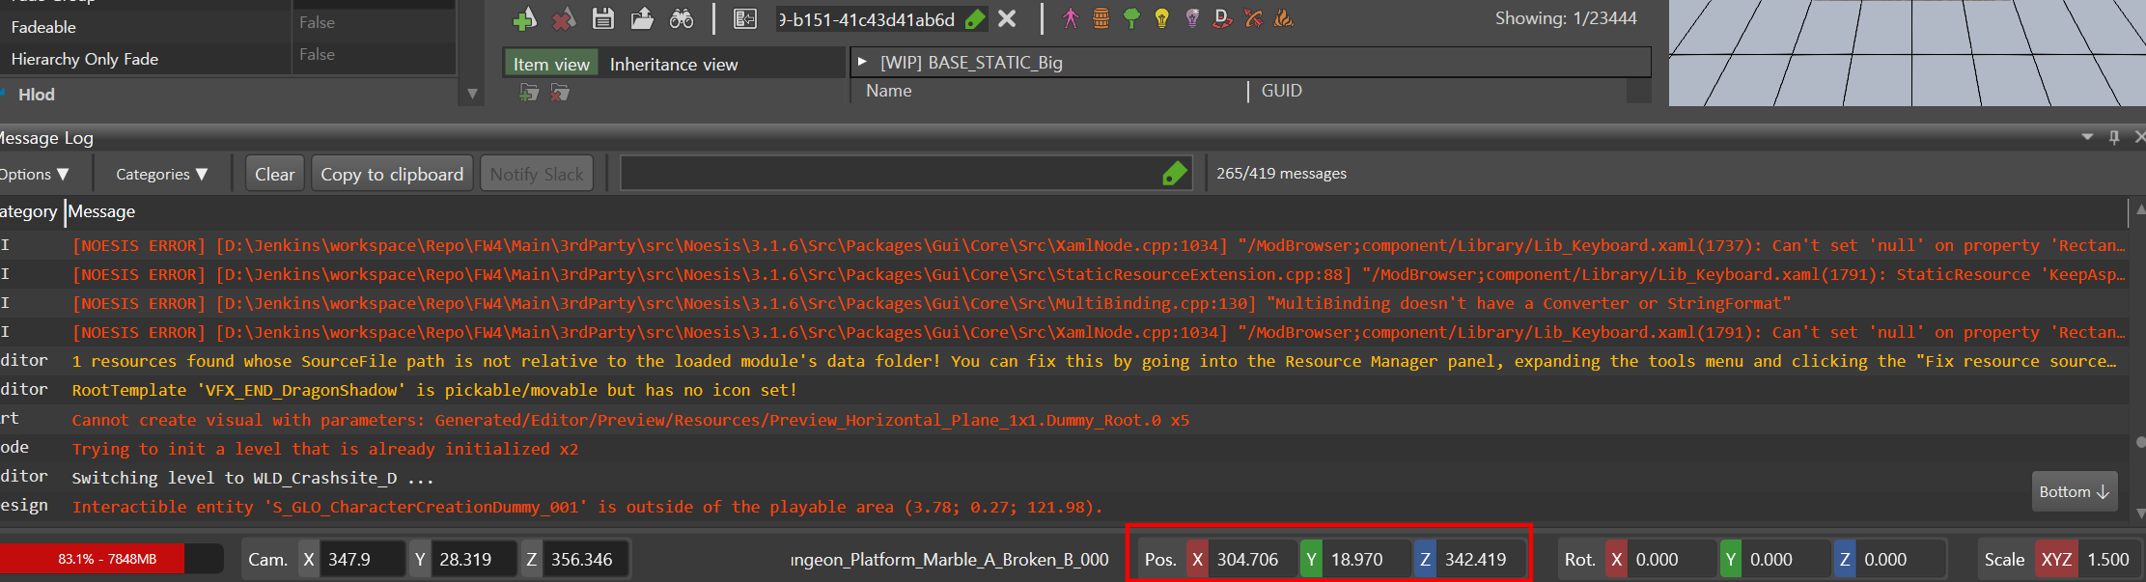The height and width of the screenshot is (582, 2146).
Task: Edit the Rot. X value field
Action: click(1671, 560)
